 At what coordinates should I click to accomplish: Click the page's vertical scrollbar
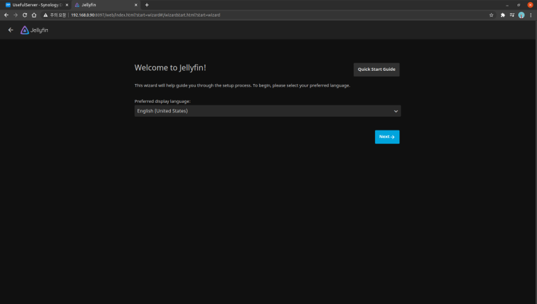point(536,162)
